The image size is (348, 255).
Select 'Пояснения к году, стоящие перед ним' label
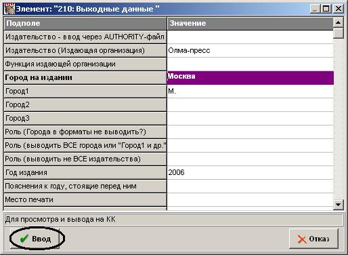(85, 186)
